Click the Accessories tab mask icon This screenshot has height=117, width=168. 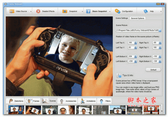[62, 101]
